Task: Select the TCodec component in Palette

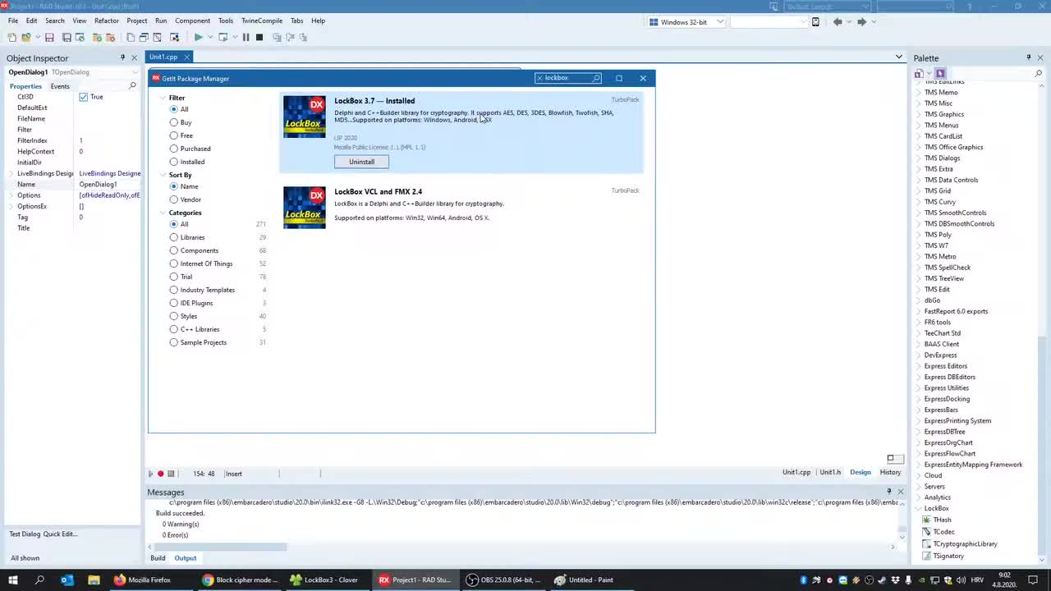Action: tap(943, 532)
